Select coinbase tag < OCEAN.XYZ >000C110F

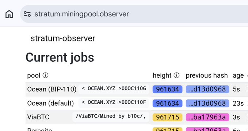pos(114,103)
